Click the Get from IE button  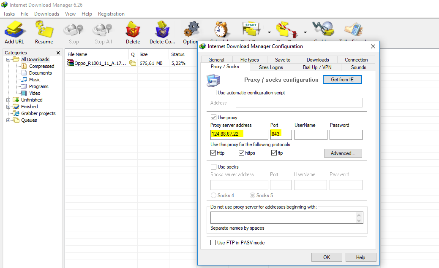(342, 80)
